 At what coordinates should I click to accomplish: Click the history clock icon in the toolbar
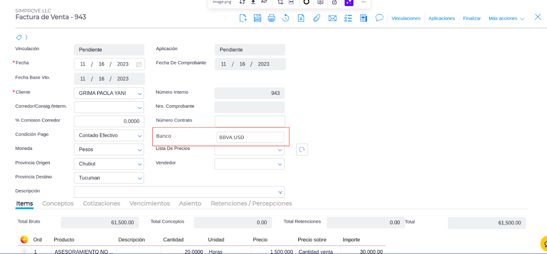[x=286, y=18]
